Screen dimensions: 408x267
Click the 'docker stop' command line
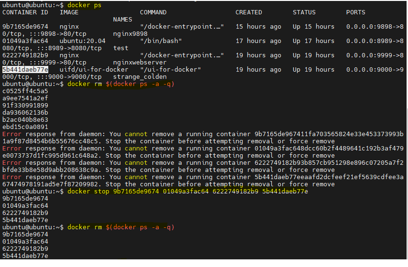click(188, 191)
